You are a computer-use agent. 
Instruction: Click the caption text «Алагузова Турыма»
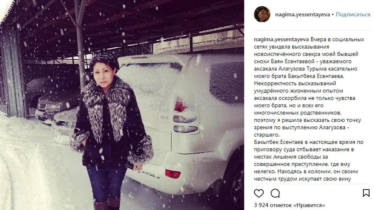coord(302,69)
